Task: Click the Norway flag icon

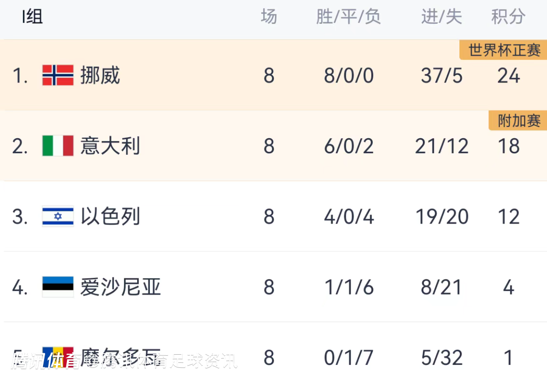Action: [58, 75]
